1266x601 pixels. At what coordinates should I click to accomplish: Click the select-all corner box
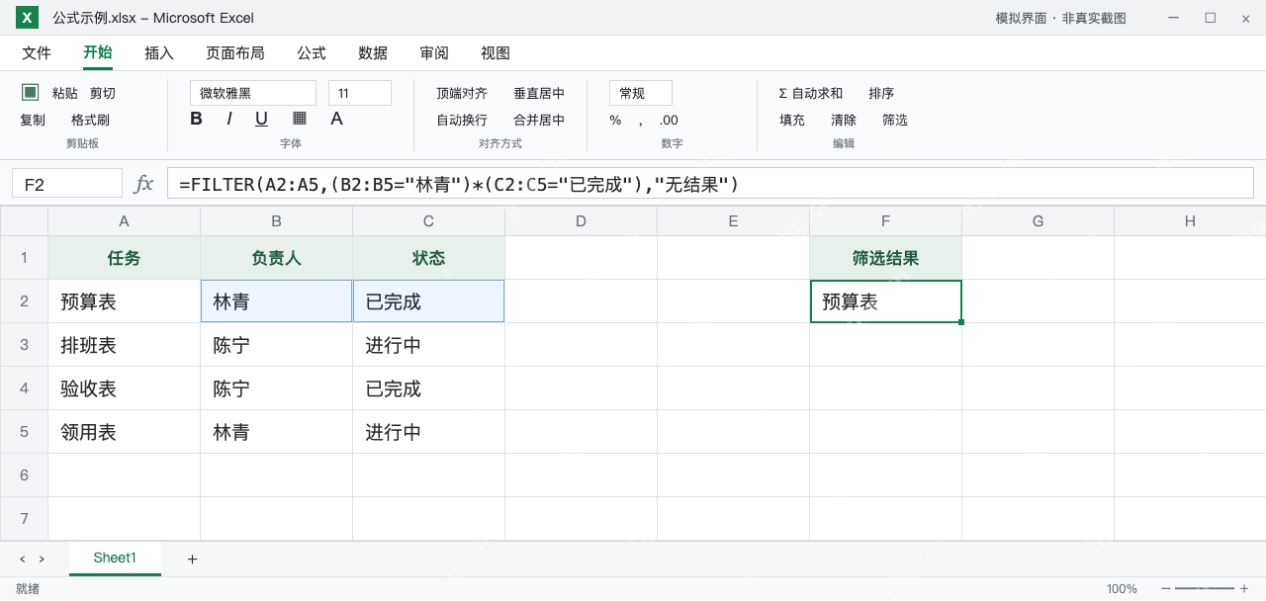(x=24, y=221)
